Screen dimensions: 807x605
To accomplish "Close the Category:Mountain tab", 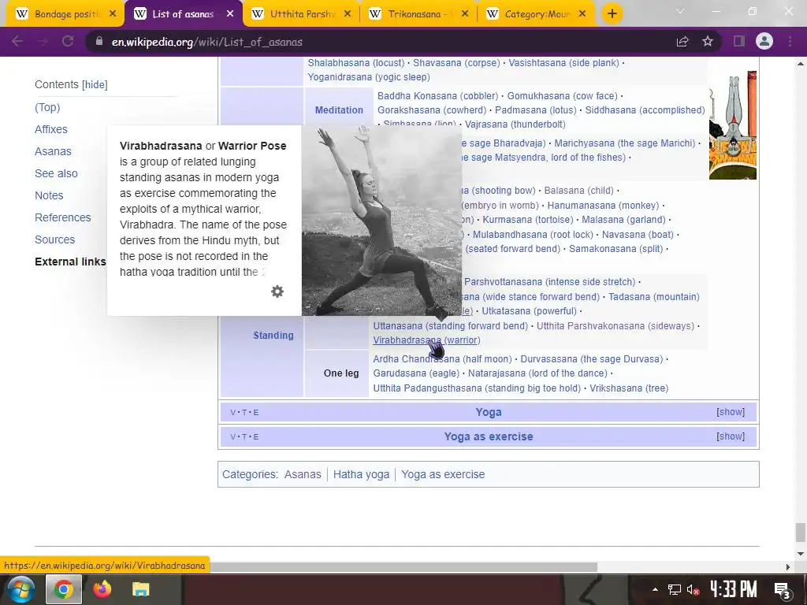I will tap(582, 14).
